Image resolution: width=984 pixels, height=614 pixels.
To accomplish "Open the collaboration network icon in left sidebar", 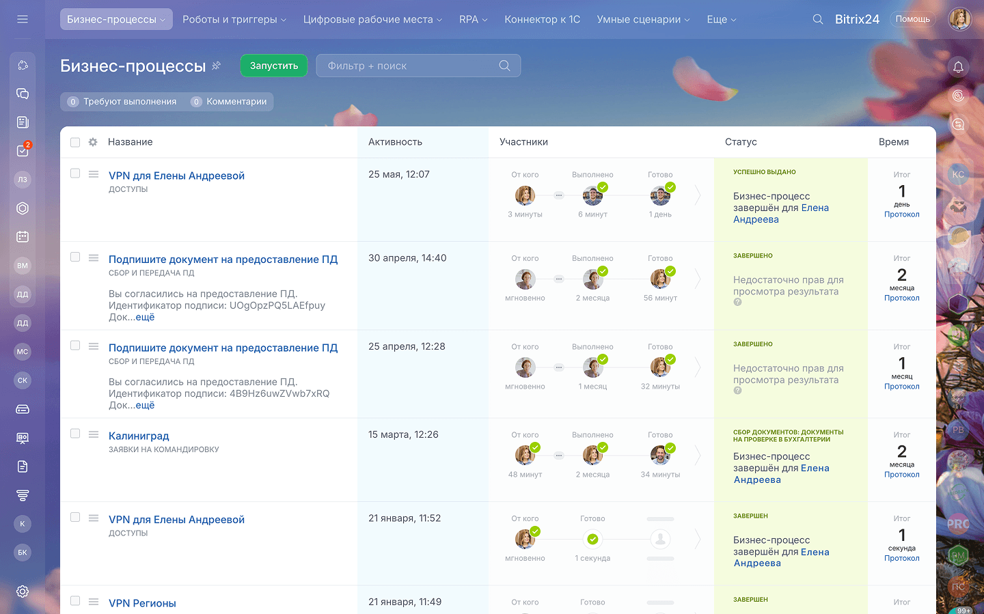I will pos(23,65).
